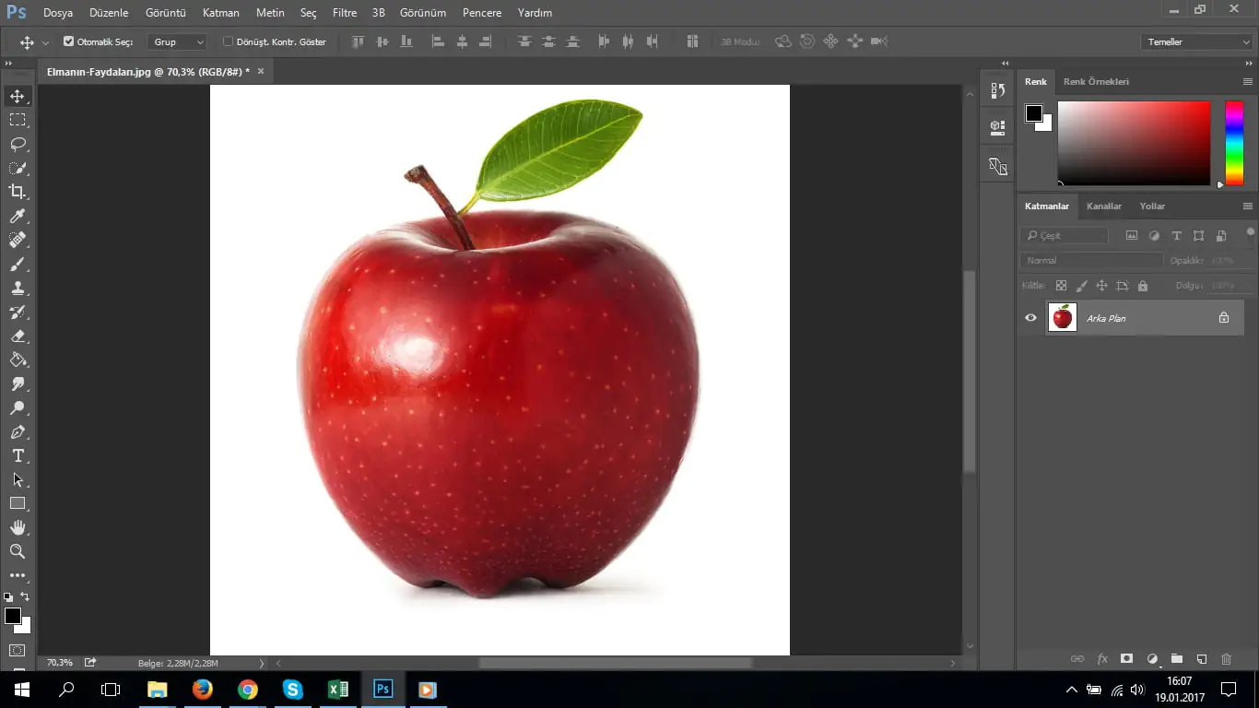1259x708 pixels.
Task: Enable Dönüşt. Kontr. Göster checkbox
Action: [229, 41]
